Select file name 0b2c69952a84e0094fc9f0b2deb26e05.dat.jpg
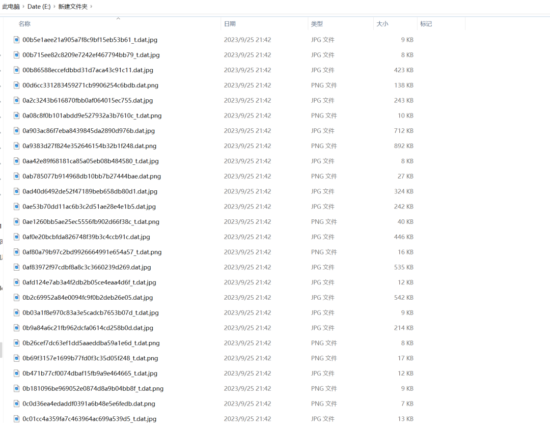The height and width of the screenshot is (431, 550). click(88, 298)
